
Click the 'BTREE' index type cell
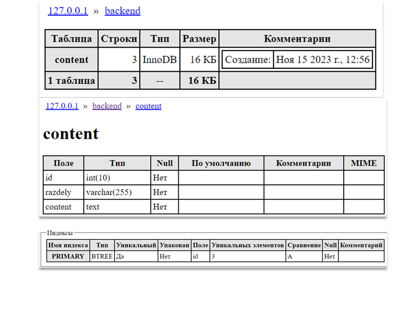102,256
